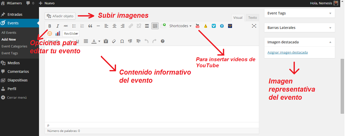Click the YouTube video insert icon
The image size is (346, 136).
(198, 26)
